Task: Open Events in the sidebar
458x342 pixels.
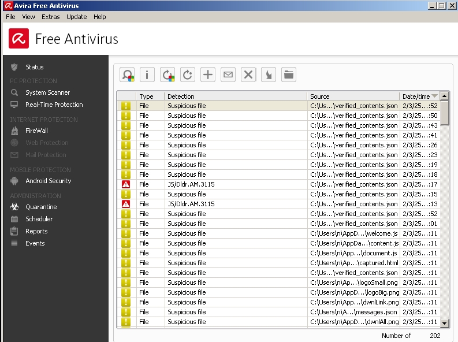Action: pyautogui.click(x=35, y=243)
